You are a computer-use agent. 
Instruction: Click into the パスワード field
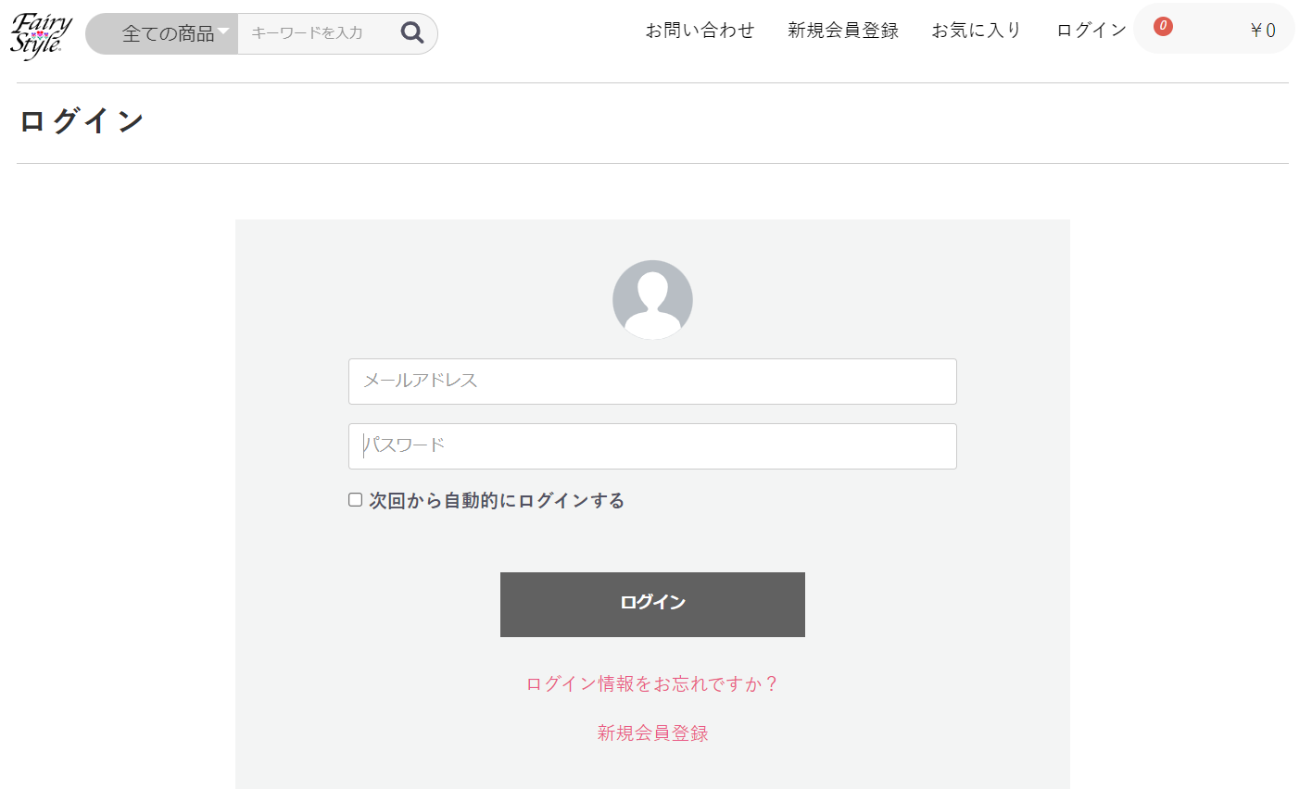pyautogui.click(x=652, y=446)
